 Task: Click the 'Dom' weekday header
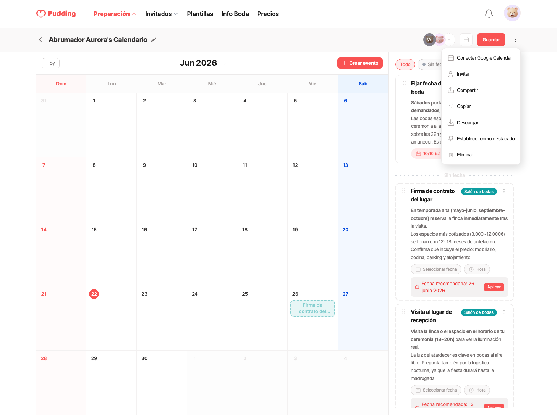click(x=61, y=84)
